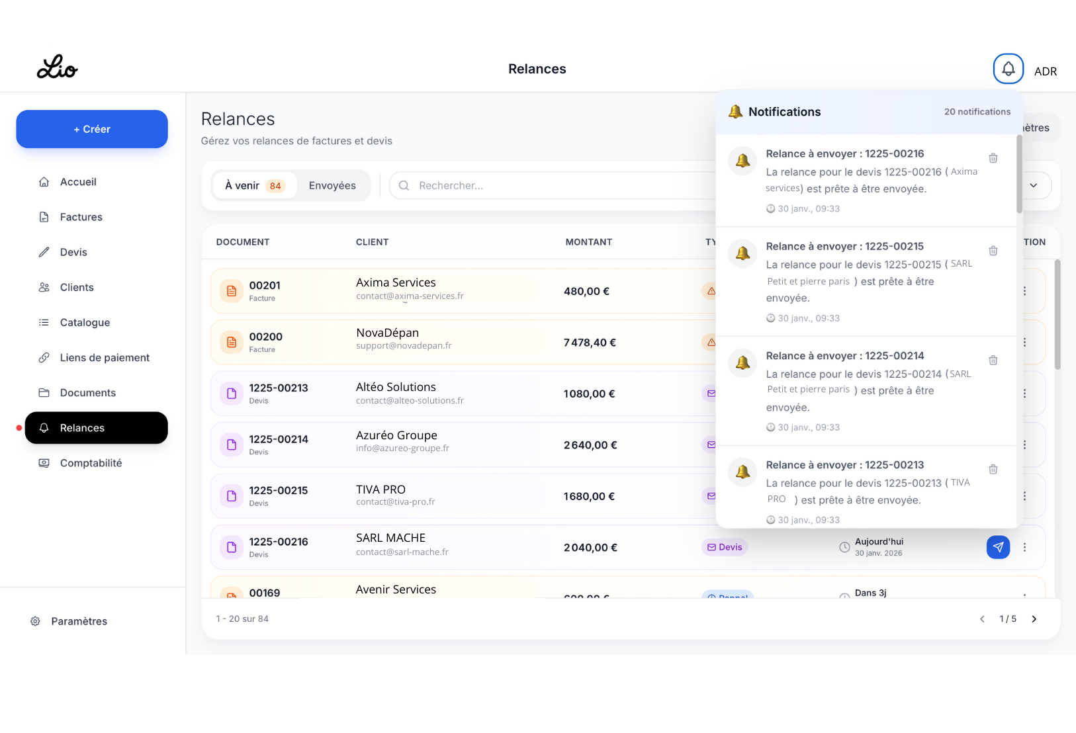
Task: Select Comptabilité in the sidebar
Action: click(x=91, y=463)
